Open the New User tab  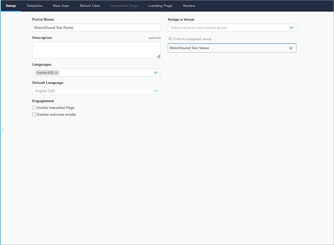tap(61, 5)
